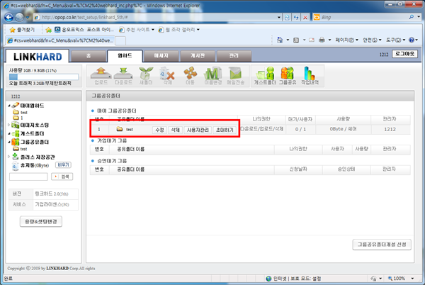Open the 게스트폴더 toolbar icon
This screenshot has width=425, height=285.
[x=265, y=76]
